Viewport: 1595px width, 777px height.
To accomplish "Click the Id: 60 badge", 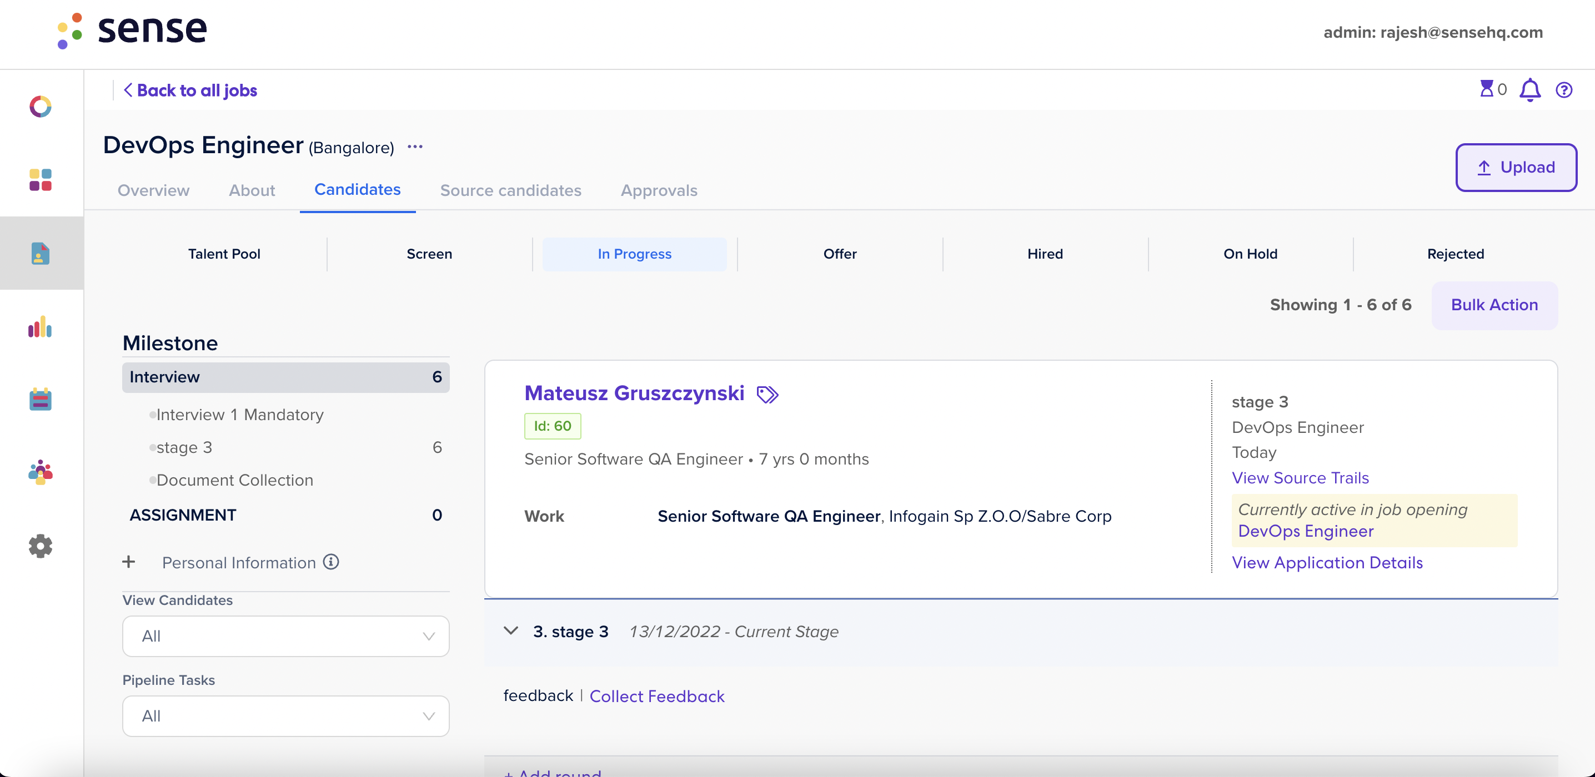I will [552, 426].
